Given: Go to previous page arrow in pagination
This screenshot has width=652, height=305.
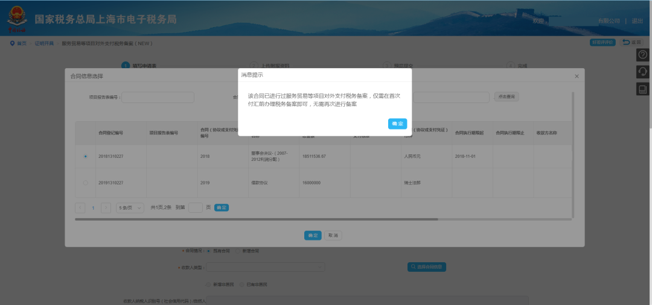Looking at the screenshot, I should 80,208.
